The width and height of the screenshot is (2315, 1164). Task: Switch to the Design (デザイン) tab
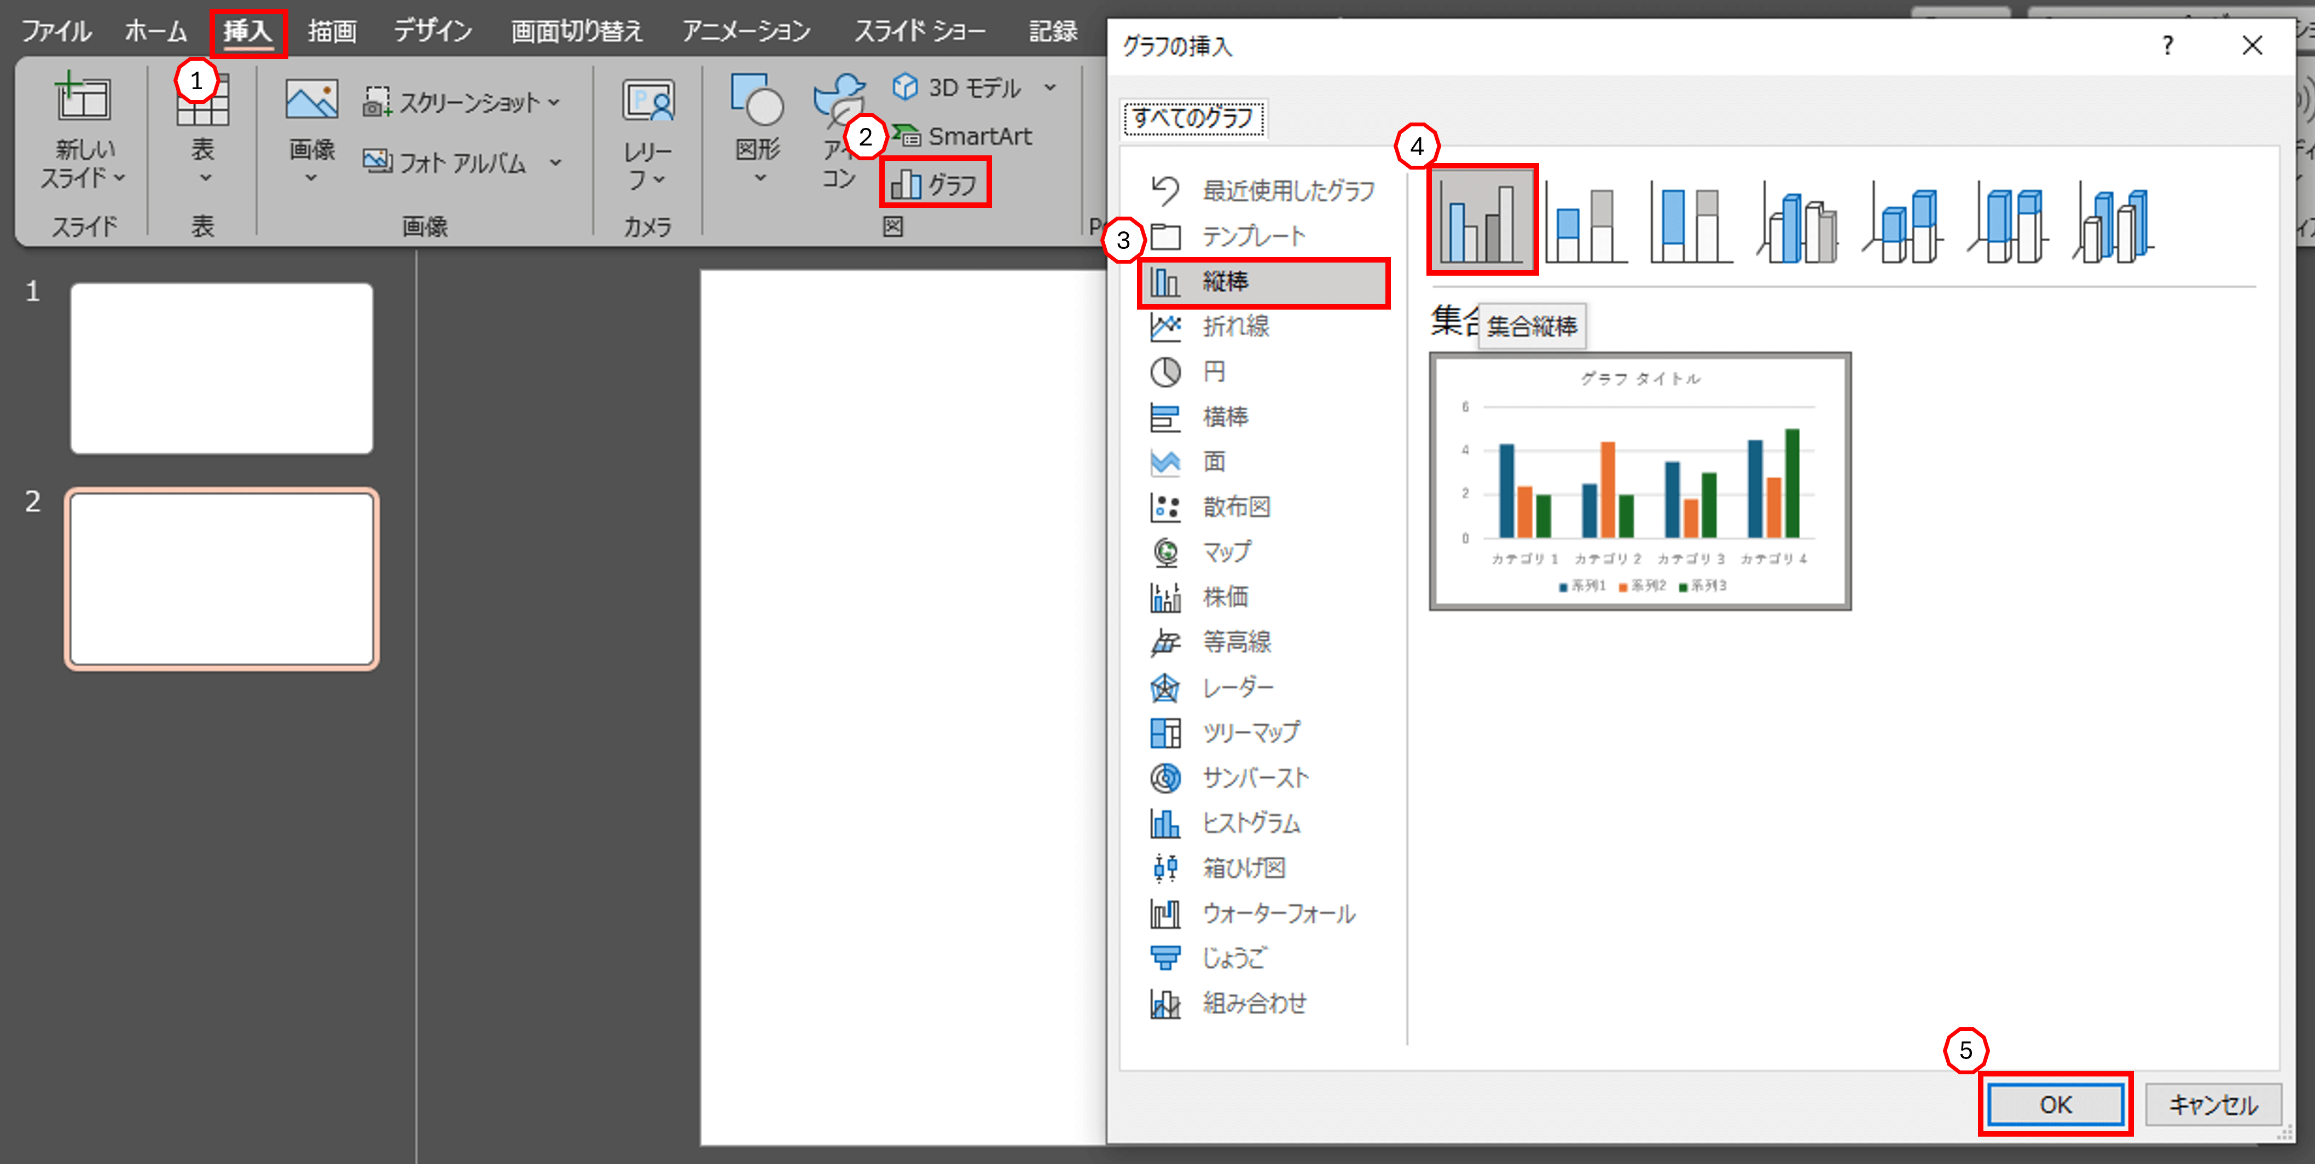(x=433, y=31)
